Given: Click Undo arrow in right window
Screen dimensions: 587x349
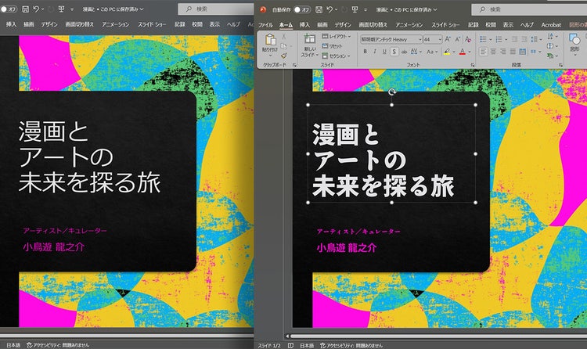Looking at the screenshot, I should (x=330, y=9).
